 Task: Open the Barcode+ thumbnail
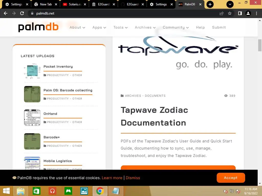tap(32, 141)
